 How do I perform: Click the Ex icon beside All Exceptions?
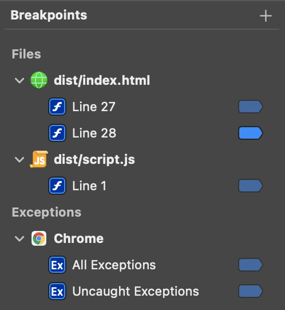click(57, 265)
